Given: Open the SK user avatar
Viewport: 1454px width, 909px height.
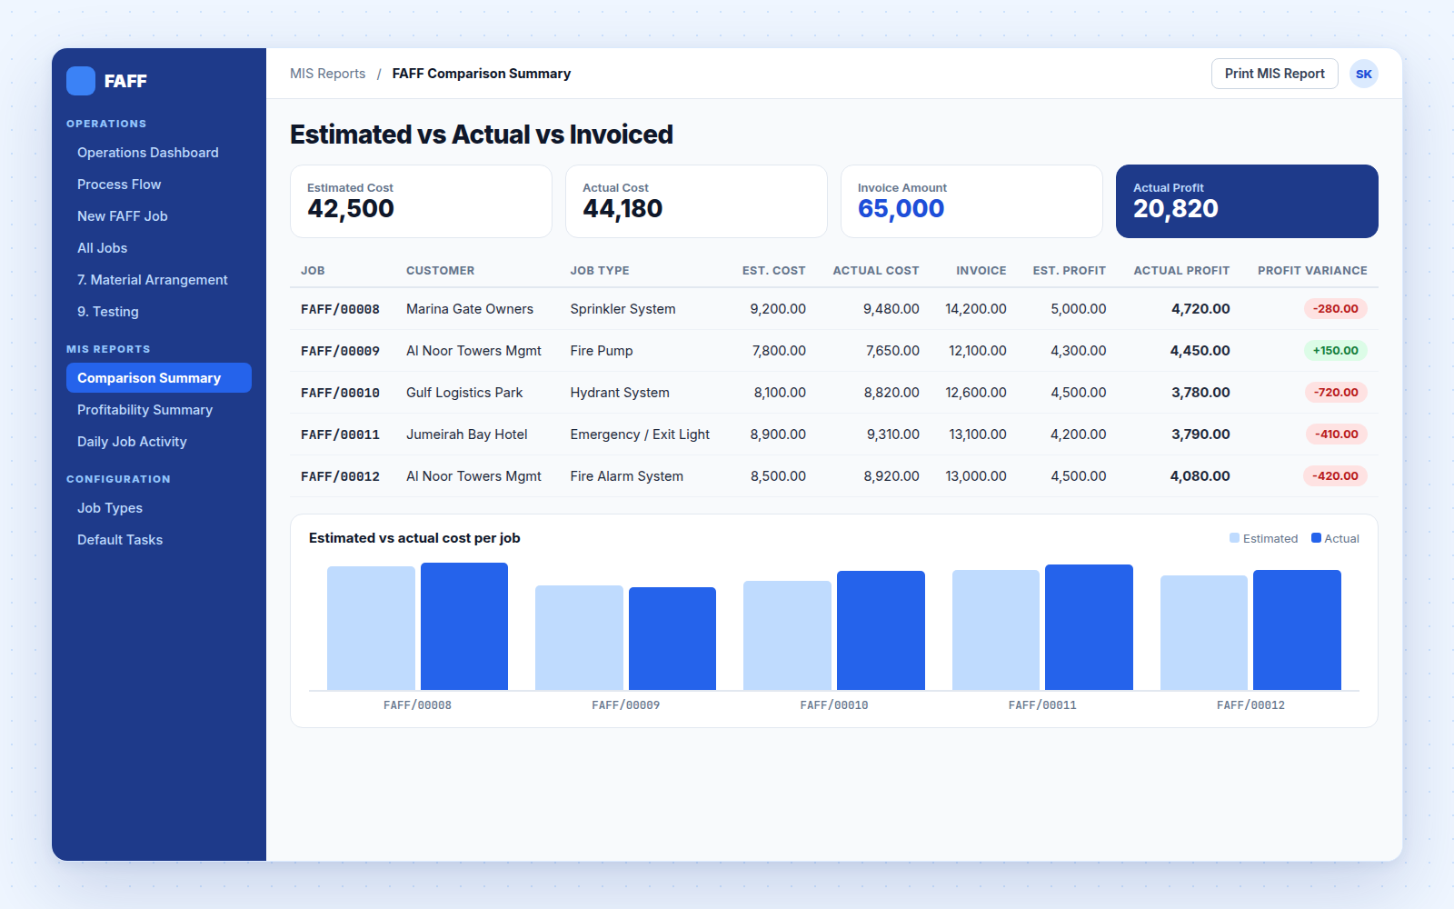Looking at the screenshot, I should pyautogui.click(x=1364, y=74).
